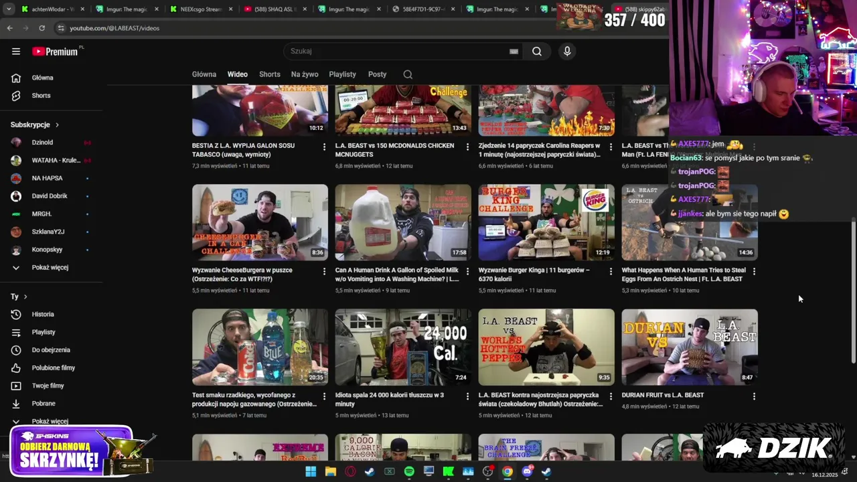Open the Windows Start menu
Image resolution: width=857 pixels, height=482 pixels.
coord(311,471)
